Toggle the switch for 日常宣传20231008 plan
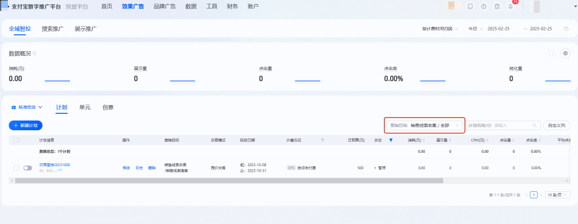The height and width of the screenshot is (224, 578). pos(27,168)
